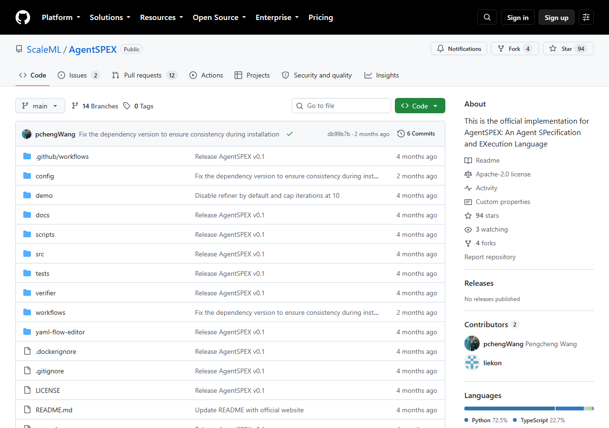609x428 pixels.
Task: Open the main branch selector dropdown
Action: (40, 106)
